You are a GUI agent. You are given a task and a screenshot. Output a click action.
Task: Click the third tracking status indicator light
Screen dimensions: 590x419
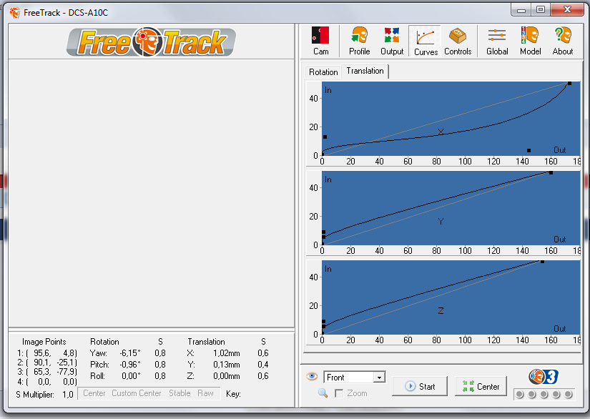[x=544, y=394]
